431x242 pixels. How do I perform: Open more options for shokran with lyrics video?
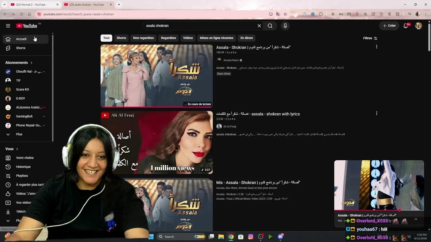(x=376, y=113)
